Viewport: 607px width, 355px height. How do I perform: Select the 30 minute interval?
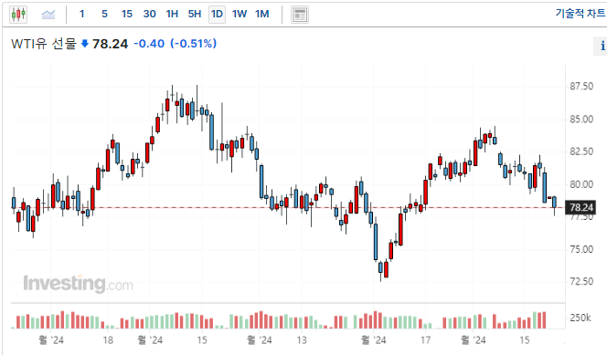(x=149, y=15)
